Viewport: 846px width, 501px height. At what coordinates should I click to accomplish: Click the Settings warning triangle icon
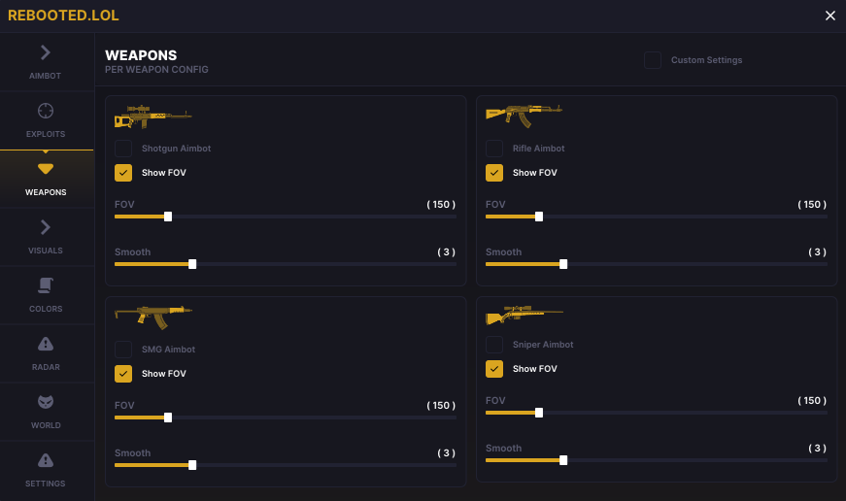[46, 460]
